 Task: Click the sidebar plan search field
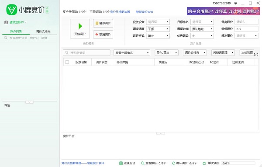[30, 38]
